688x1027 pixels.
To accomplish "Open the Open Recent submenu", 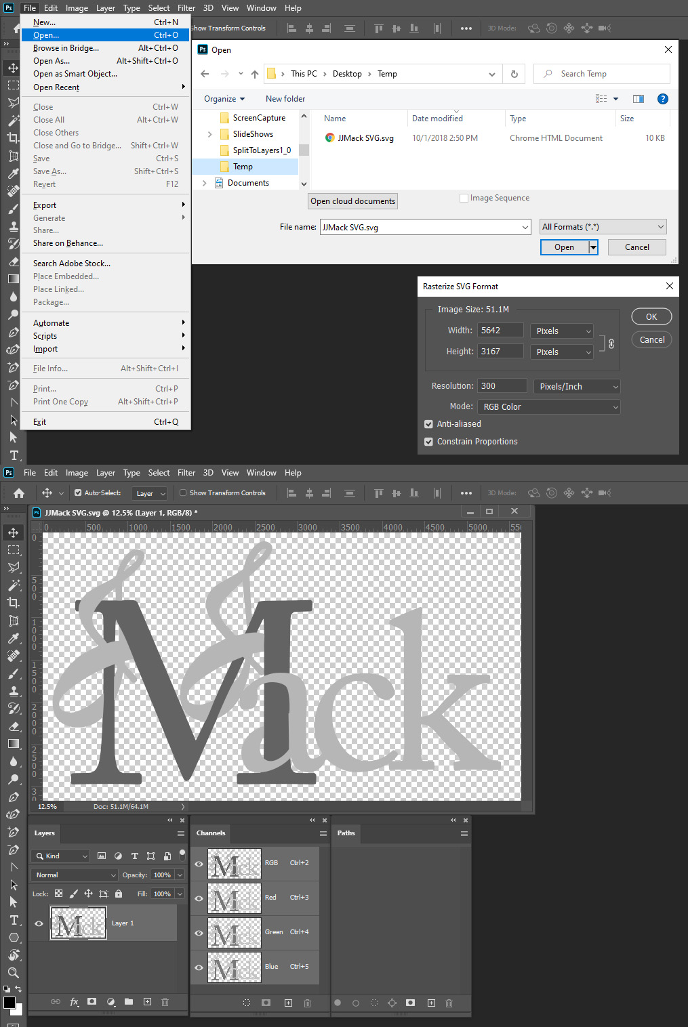I will point(56,87).
